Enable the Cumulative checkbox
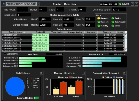139x101 pixels. point(5,54)
